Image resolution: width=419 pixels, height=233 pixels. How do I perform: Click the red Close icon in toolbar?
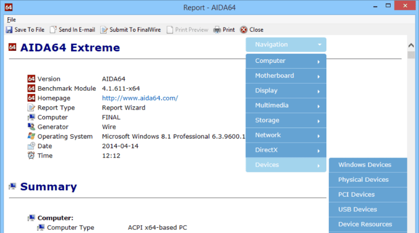[243, 30]
